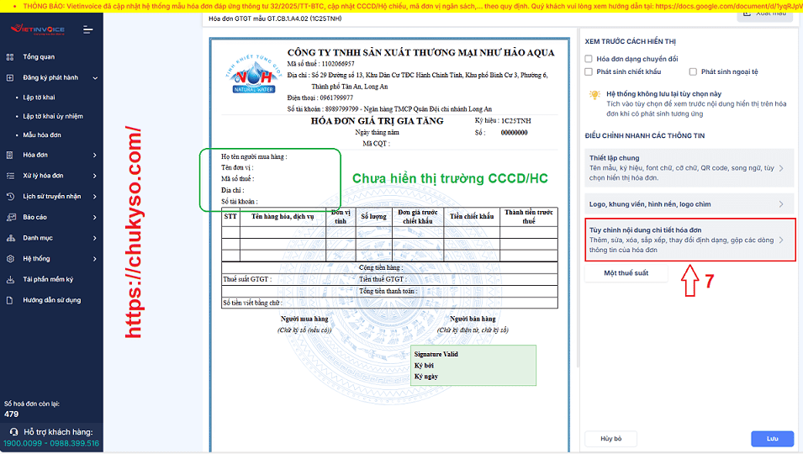Open Hướng dẫn sử dụng menu item
This screenshot has height=454, width=803.
point(52,300)
